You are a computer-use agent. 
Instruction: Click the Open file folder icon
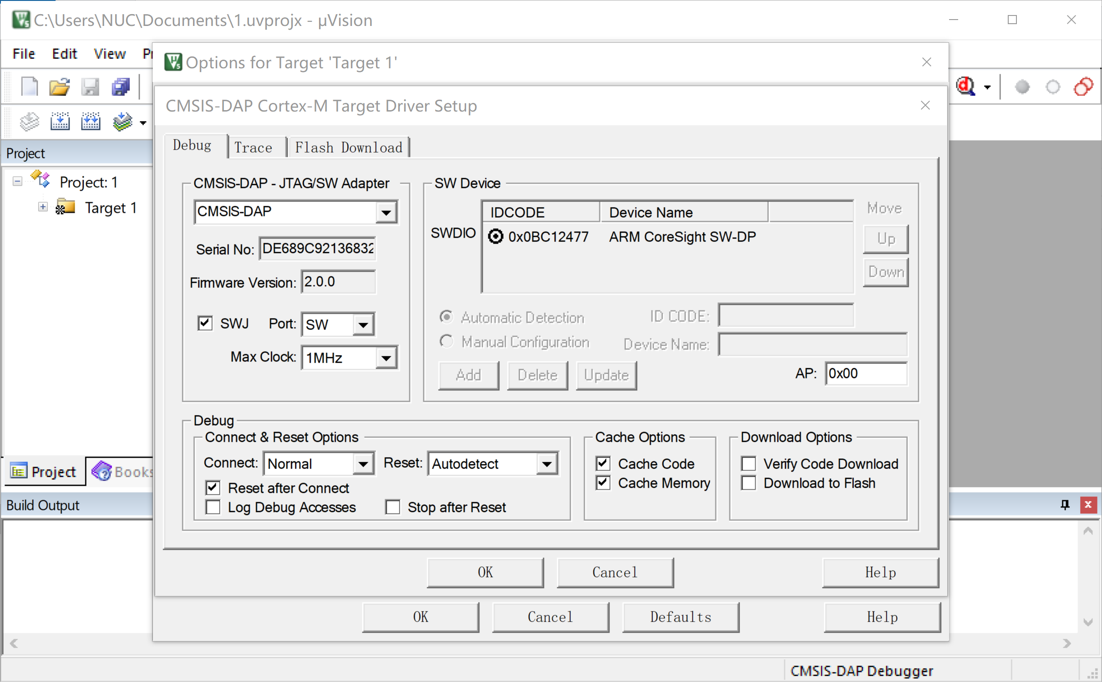coord(60,87)
